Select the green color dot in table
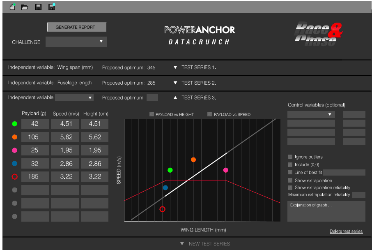Viewport: 372px width, 250px height. tap(14, 124)
